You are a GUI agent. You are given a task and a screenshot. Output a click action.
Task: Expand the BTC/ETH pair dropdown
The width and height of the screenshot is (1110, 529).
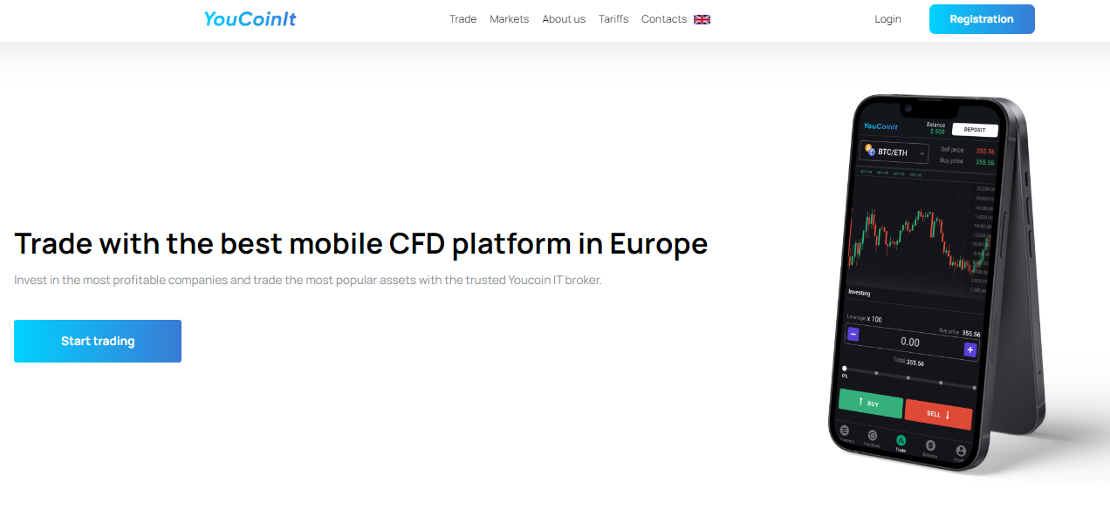pos(922,154)
